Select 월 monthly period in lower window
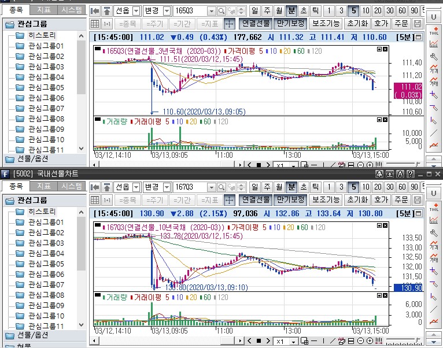Screen dimensions: 443x348 [279, 187]
